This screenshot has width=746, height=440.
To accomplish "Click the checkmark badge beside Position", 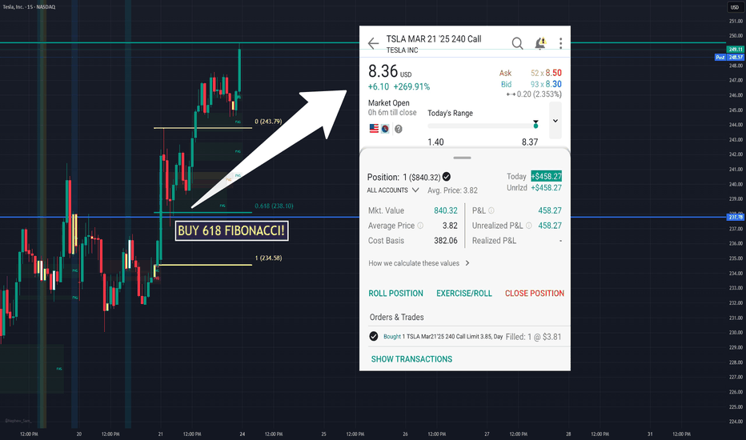I will pos(447,177).
